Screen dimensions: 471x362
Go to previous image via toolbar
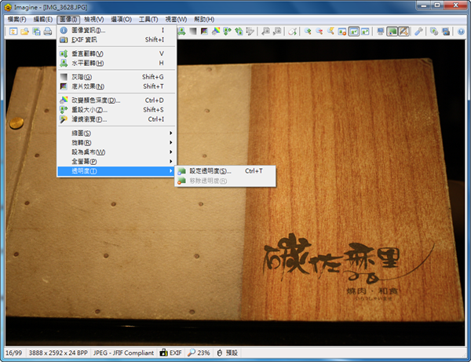click(265, 31)
